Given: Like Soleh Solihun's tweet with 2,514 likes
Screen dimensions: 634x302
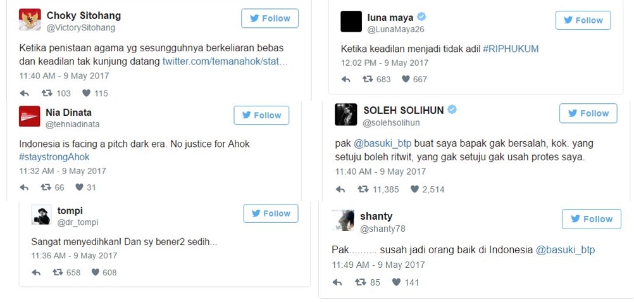Looking at the screenshot, I should pyautogui.click(x=414, y=189).
